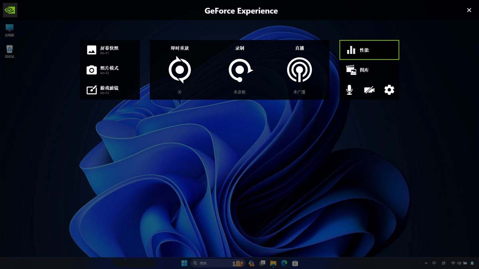This screenshot has width=479, height=269.
Task: Open the 屏幕快照 screenshot option
Action: (103, 50)
